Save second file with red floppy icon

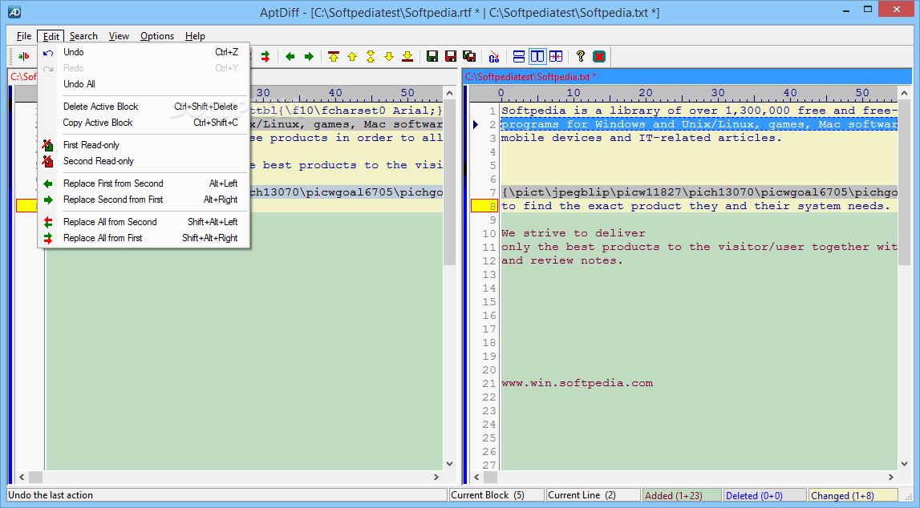(451, 56)
